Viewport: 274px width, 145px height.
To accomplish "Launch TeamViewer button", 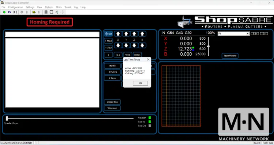I will coord(230,56).
